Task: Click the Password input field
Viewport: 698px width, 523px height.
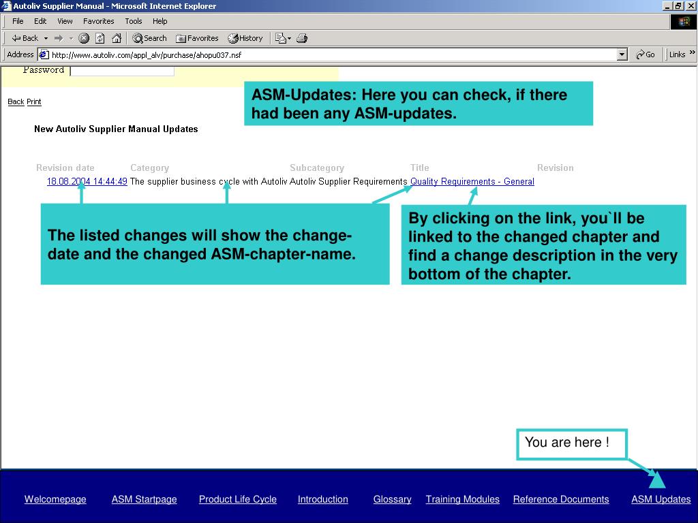Action: click(x=122, y=71)
